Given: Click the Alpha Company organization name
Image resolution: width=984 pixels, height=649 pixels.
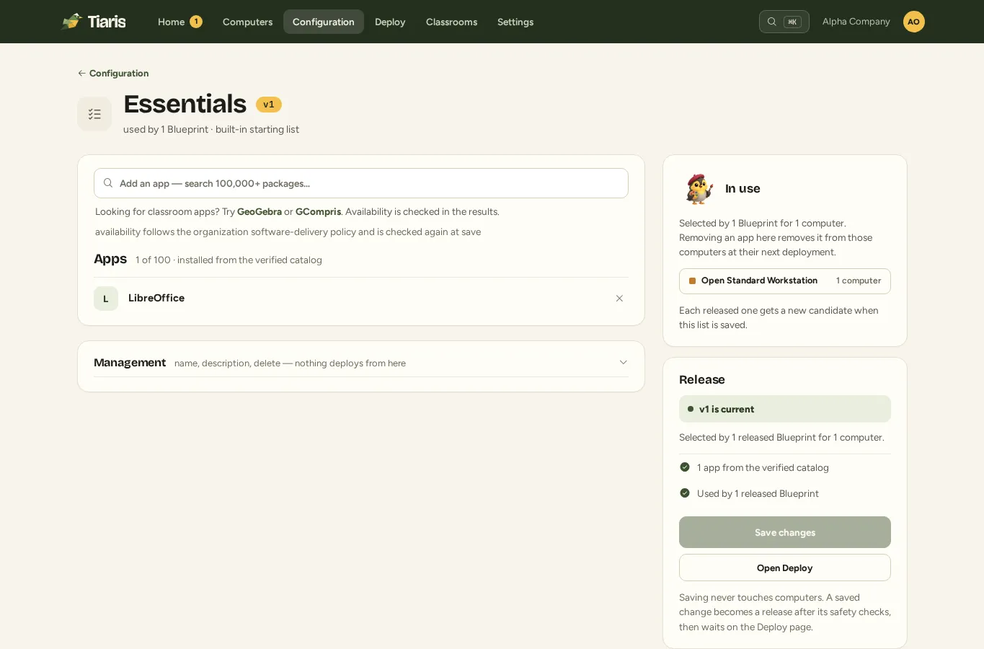Looking at the screenshot, I should coord(856,22).
